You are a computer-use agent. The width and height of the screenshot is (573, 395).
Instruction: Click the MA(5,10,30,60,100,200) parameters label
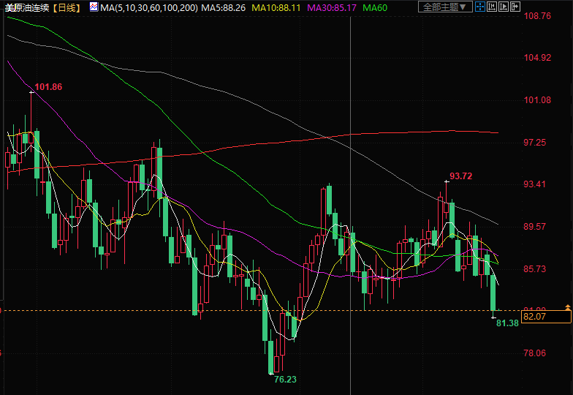[x=149, y=7]
